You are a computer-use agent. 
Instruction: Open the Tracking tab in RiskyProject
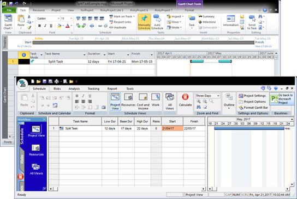click(x=93, y=89)
